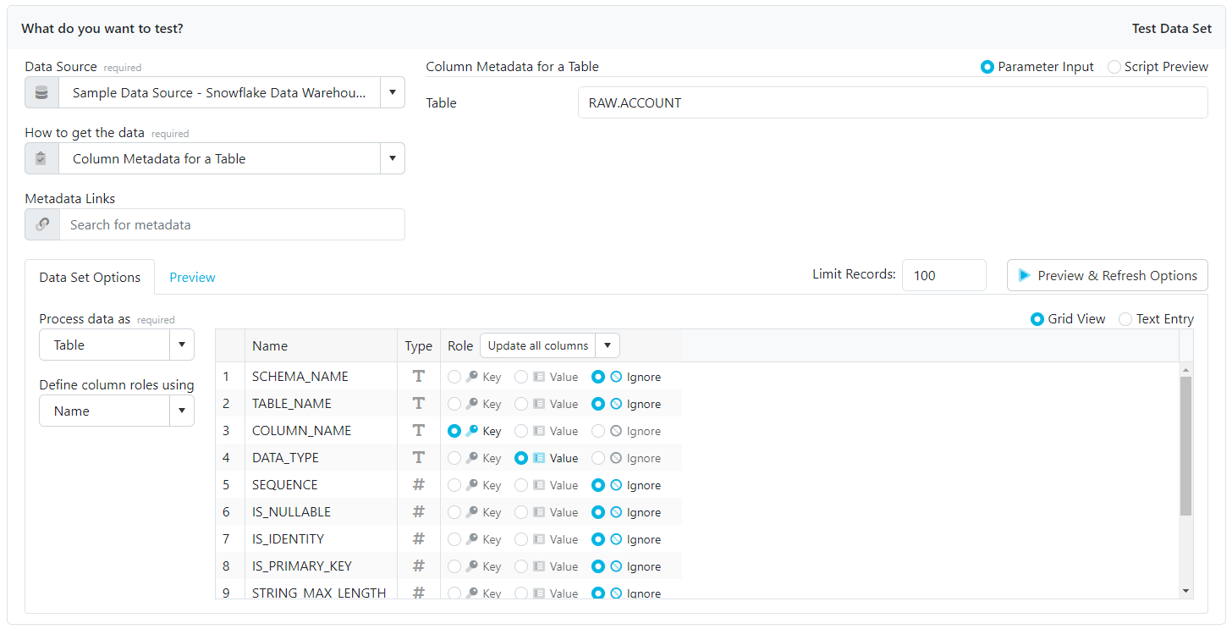Click the Limit Records input field
The height and width of the screenshot is (629, 1232).
943,275
